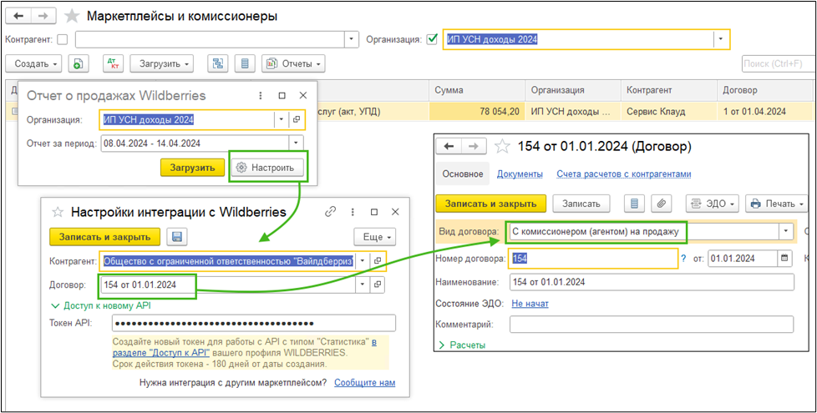Expand the Организация dropdown in the Wildberries report dialog
This screenshot has height=413, width=817.
[282, 119]
